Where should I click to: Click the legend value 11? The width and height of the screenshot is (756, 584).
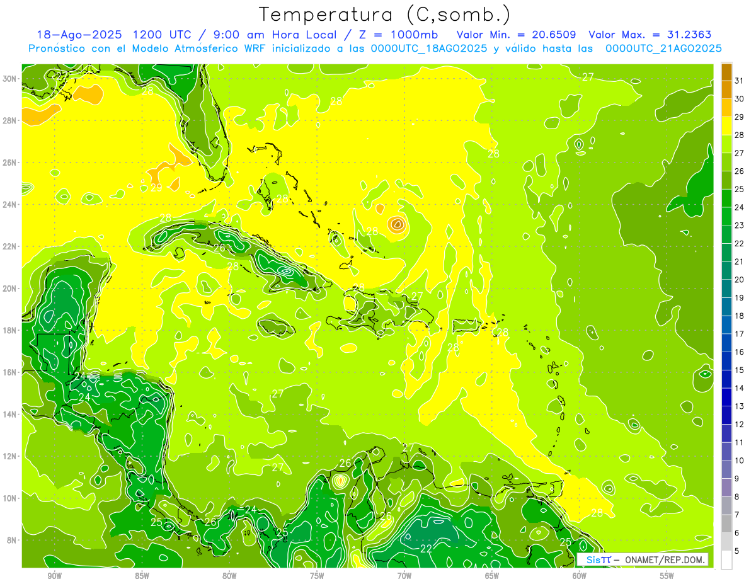click(x=740, y=442)
